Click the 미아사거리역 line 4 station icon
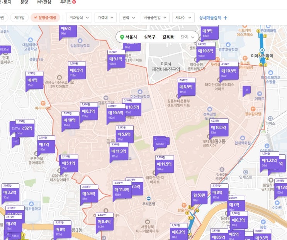The image size is (287, 240). tap(262, 50)
